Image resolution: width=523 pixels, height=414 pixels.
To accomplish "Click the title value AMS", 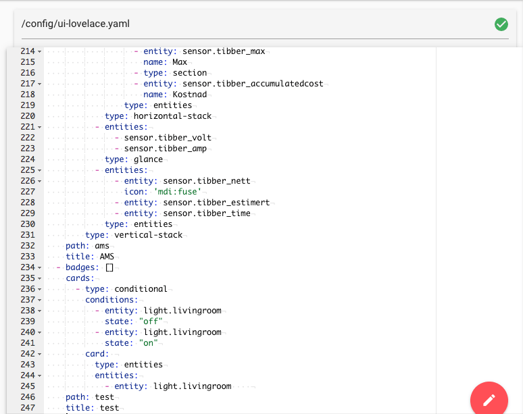I will pos(107,257).
